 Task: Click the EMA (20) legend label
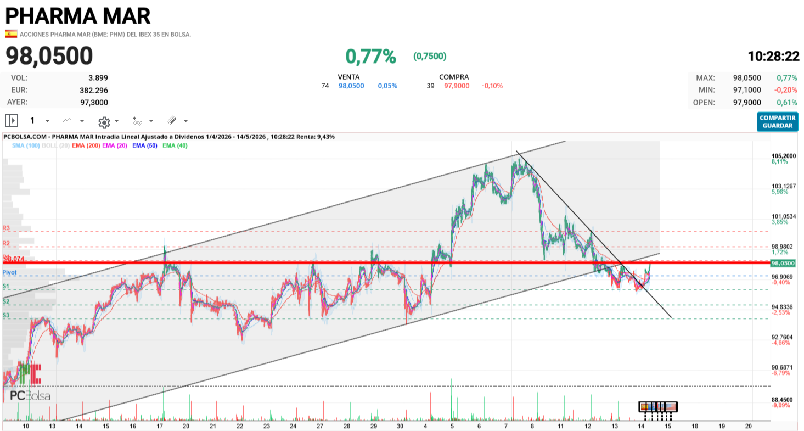(x=114, y=145)
